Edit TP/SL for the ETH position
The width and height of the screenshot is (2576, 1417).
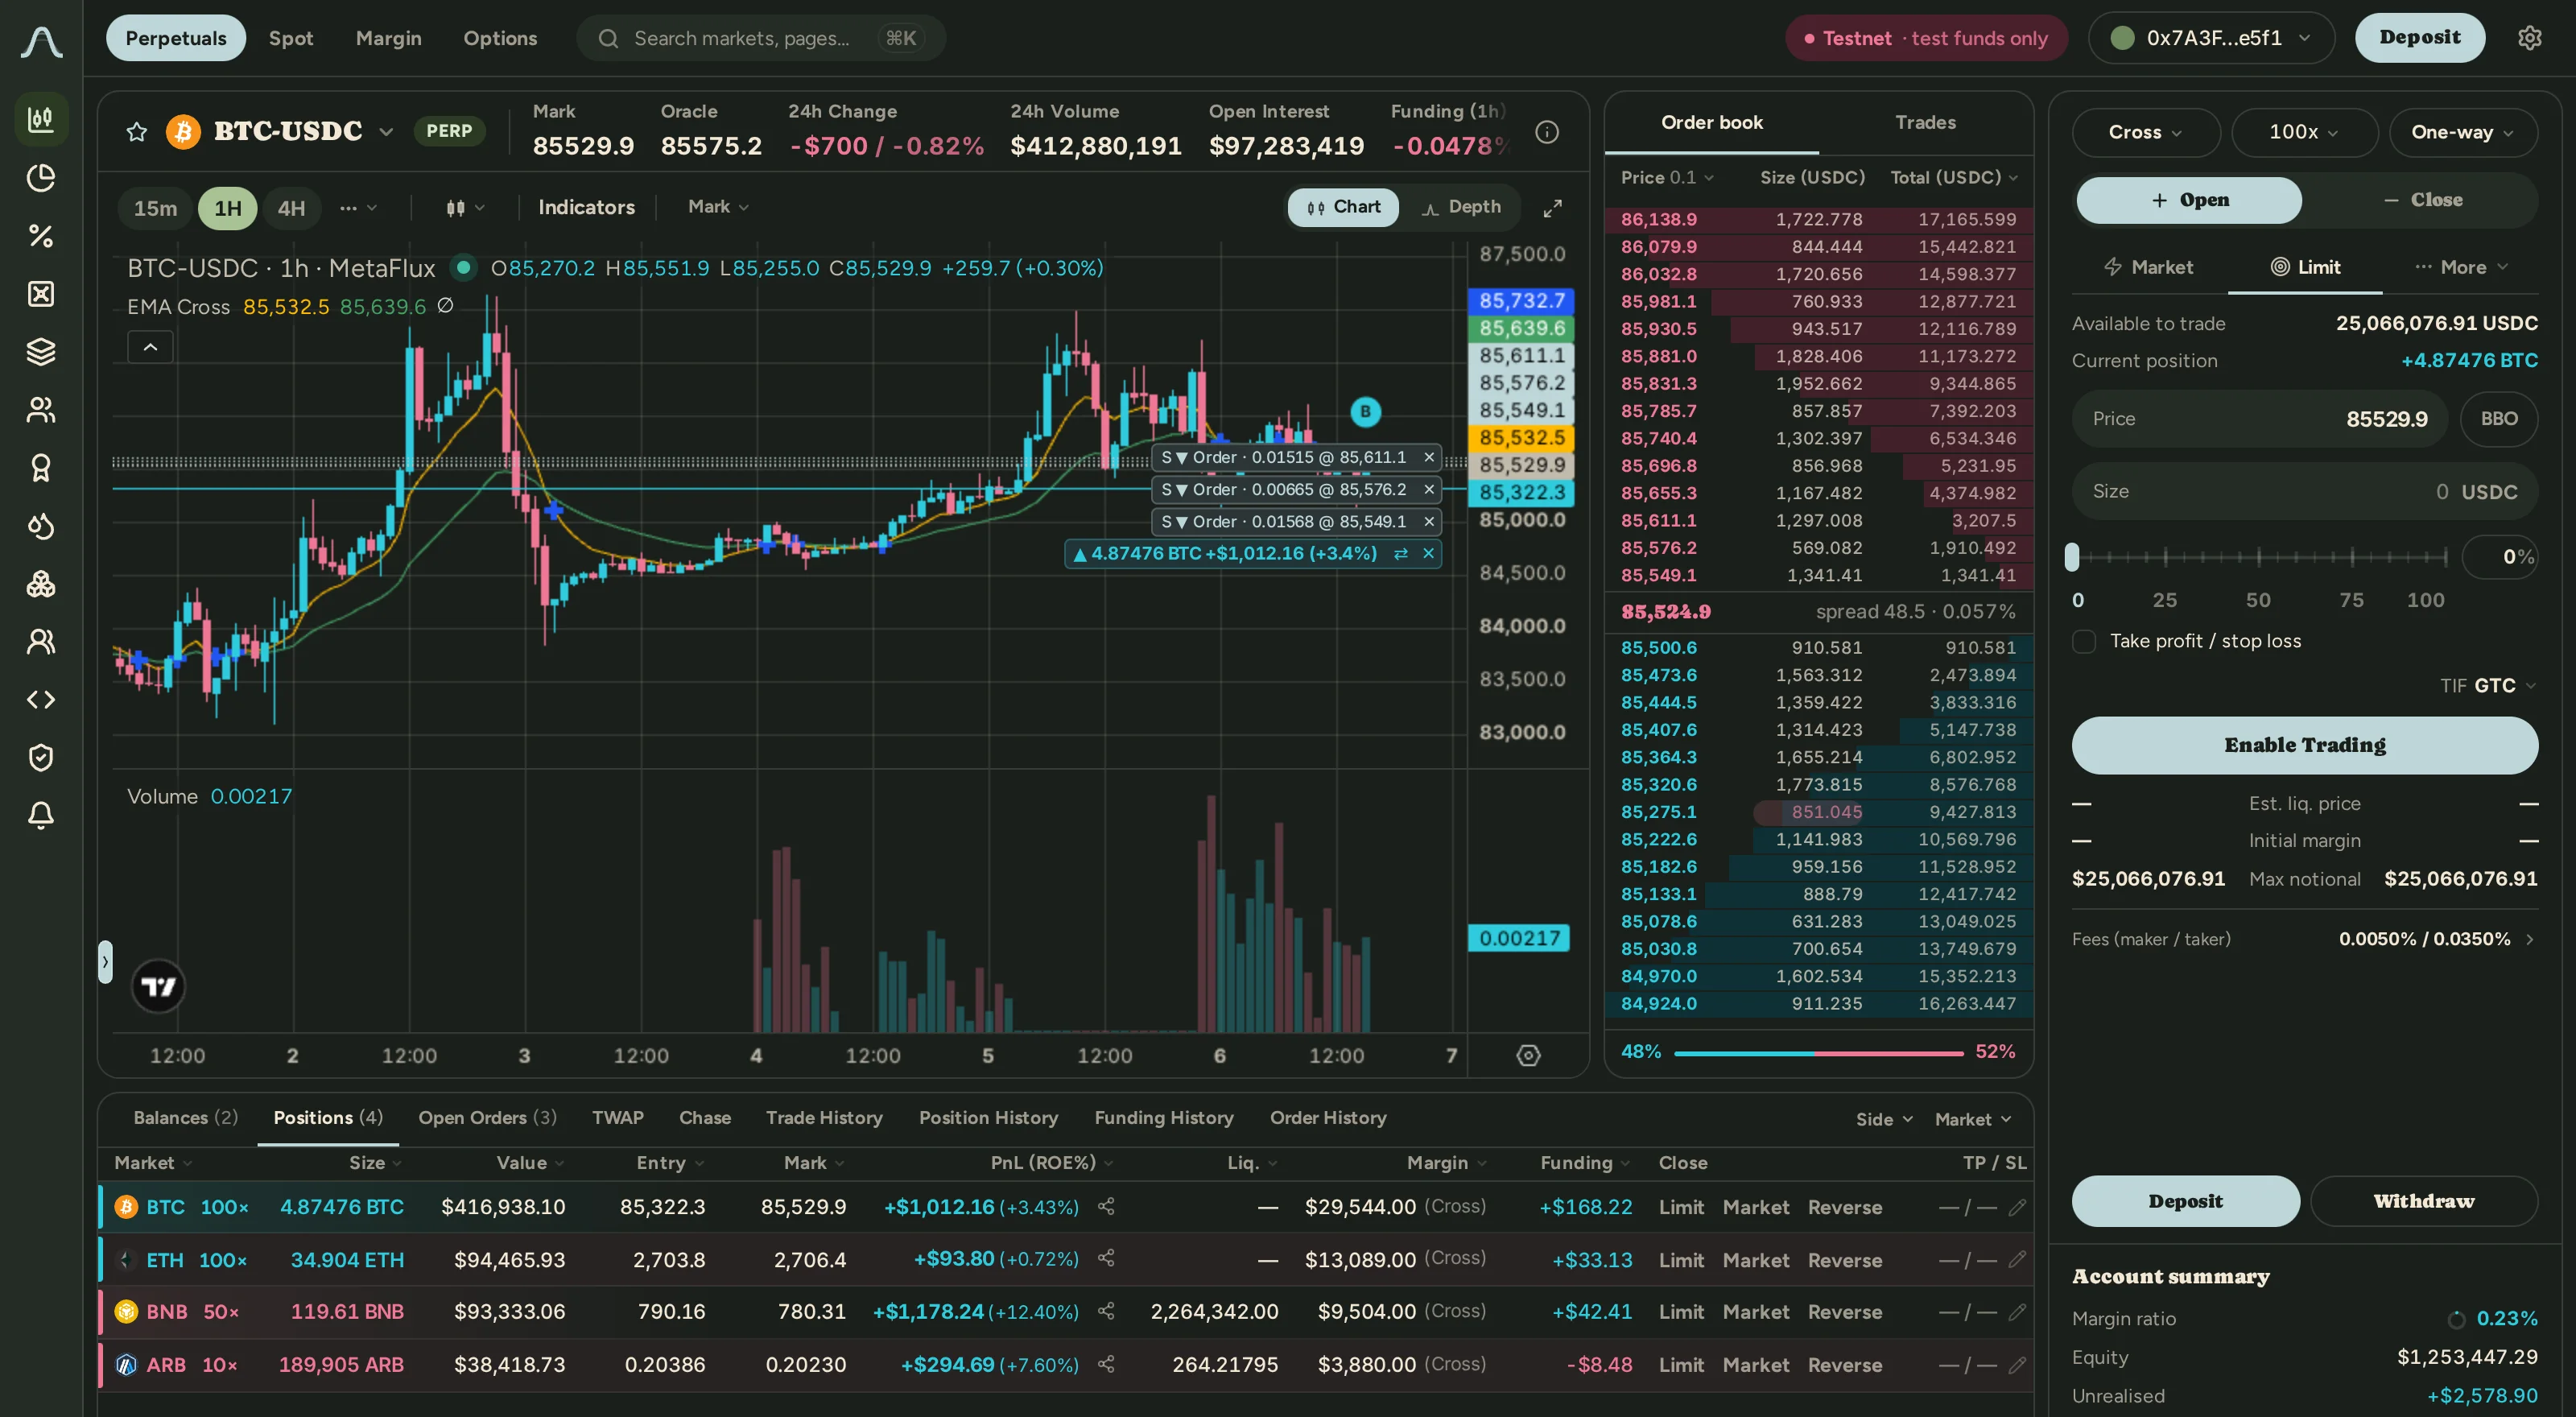pos(2017,1259)
